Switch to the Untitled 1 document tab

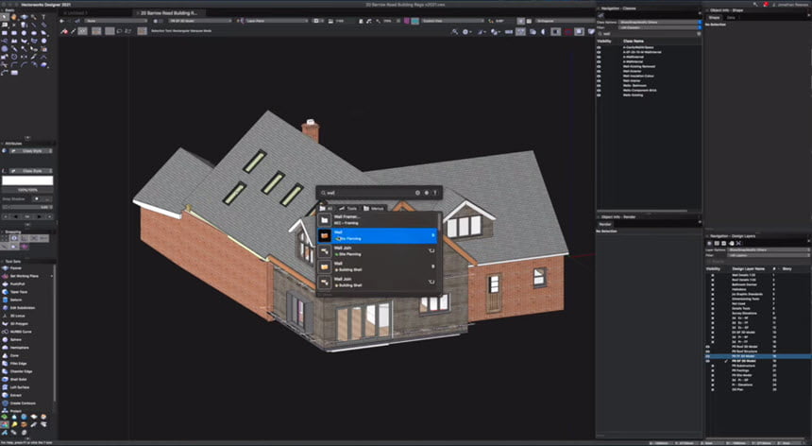click(76, 13)
